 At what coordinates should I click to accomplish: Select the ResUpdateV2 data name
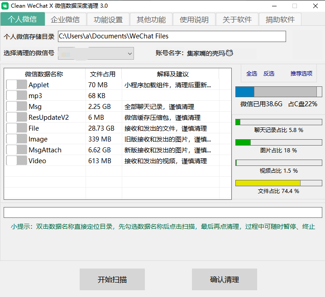49,118
